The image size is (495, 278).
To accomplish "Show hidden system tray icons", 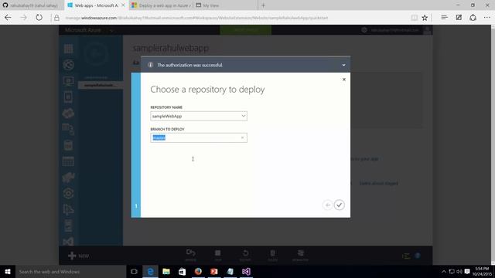I will coord(444,271).
